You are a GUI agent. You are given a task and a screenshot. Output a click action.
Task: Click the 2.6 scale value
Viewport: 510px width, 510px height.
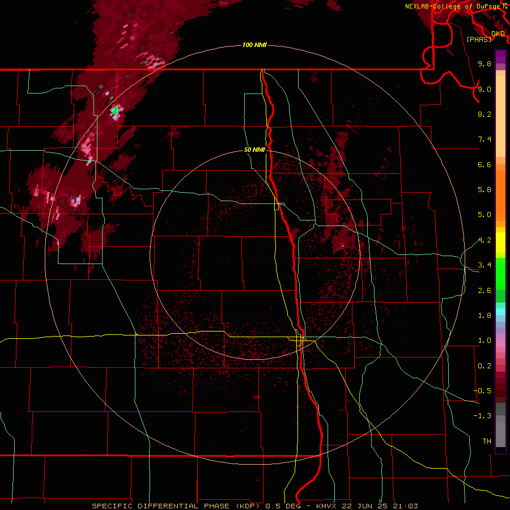484,291
